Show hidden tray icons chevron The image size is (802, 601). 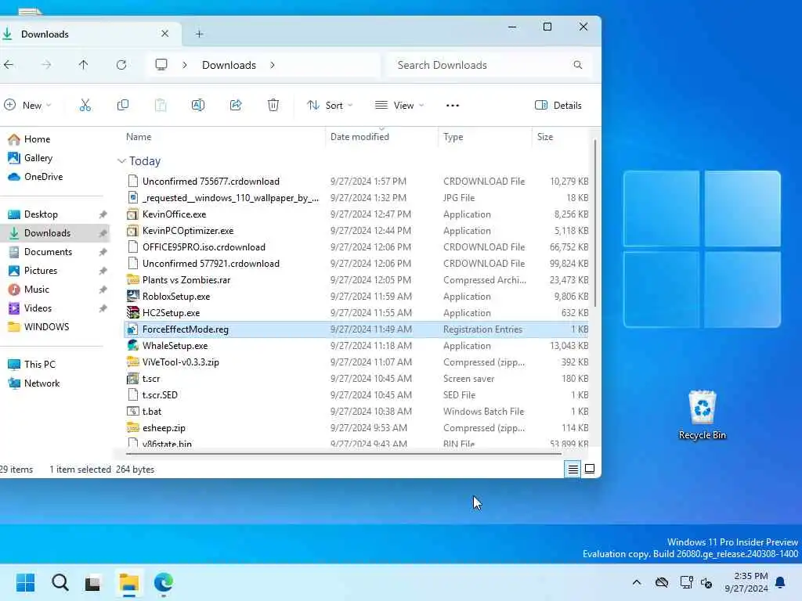[x=637, y=582]
